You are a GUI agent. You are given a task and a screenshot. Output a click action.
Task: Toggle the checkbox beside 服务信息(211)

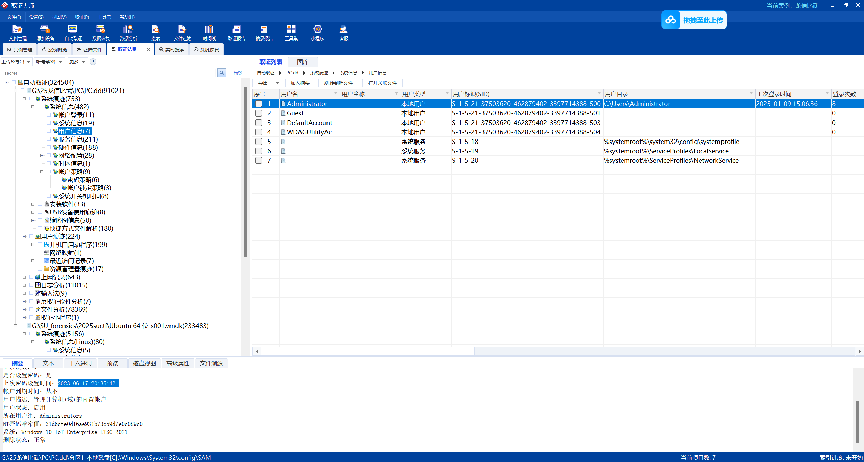(49, 139)
